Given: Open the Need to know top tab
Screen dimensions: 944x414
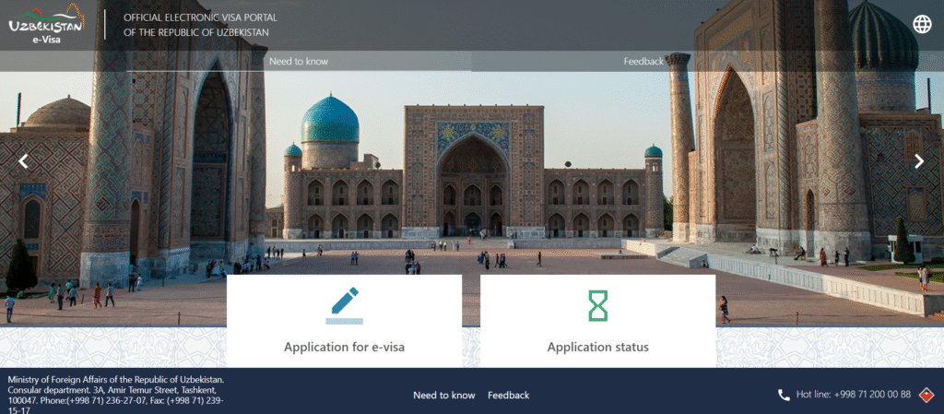Looking at the screenshot, I should pyautogui.click(x=298, y=62).
